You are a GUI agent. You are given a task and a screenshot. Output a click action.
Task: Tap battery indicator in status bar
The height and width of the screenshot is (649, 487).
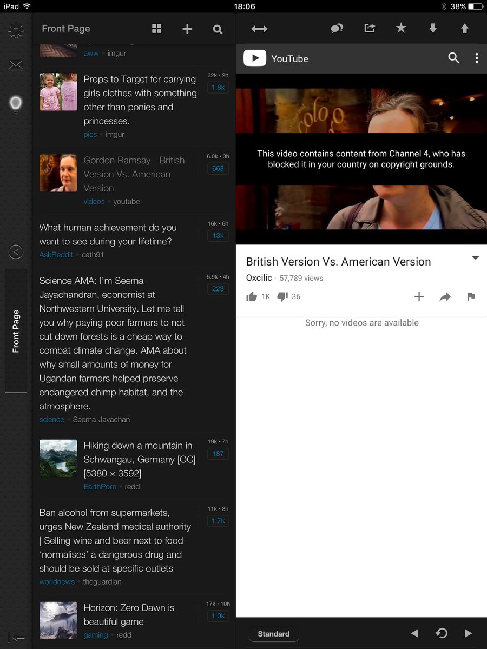tap(475, 6)
